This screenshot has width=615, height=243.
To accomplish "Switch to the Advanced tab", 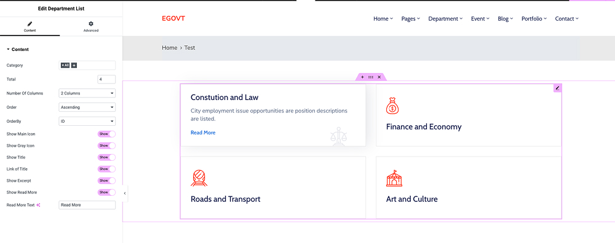I will click(x=91, y=26).
